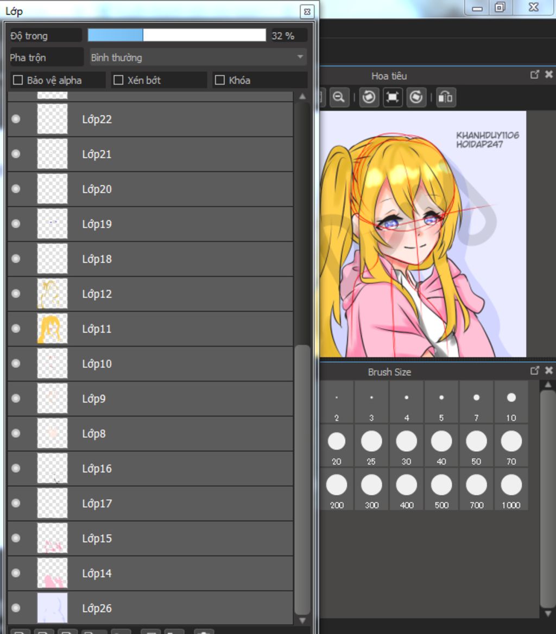Hide the Lớp12 hair line layer
The width and height of the screenshot is (556, 634).
[16, 293]
